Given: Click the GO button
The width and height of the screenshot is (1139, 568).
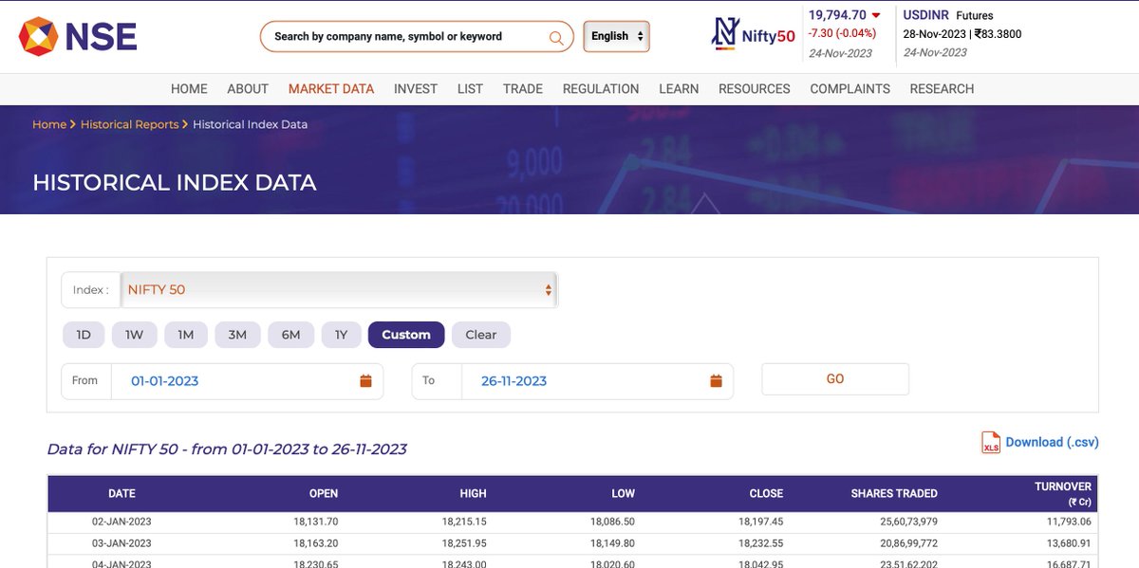Looking at the screenshot, I should [x=835, y=379].
